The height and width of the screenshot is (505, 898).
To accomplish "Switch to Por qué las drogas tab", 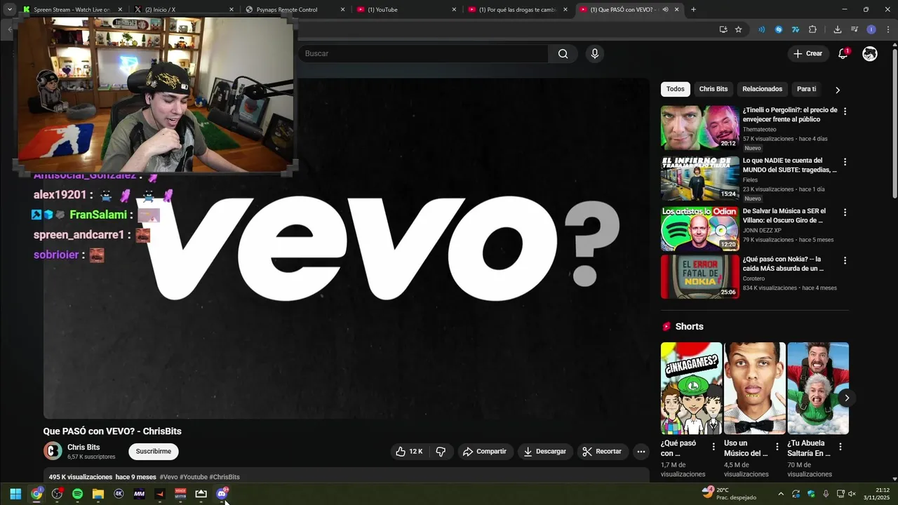I will pos(518,10).
